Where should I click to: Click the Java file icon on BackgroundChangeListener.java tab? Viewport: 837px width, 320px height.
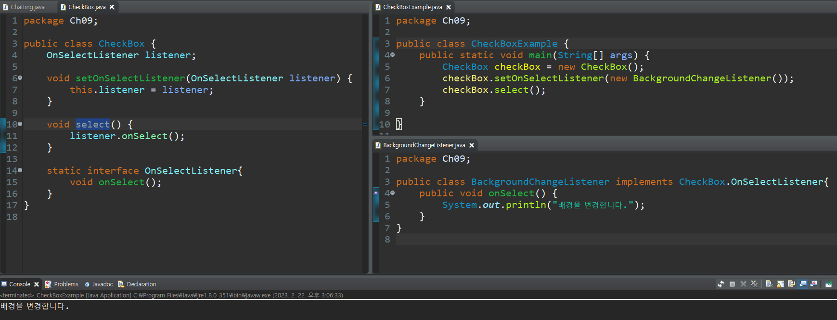point(378,145)
